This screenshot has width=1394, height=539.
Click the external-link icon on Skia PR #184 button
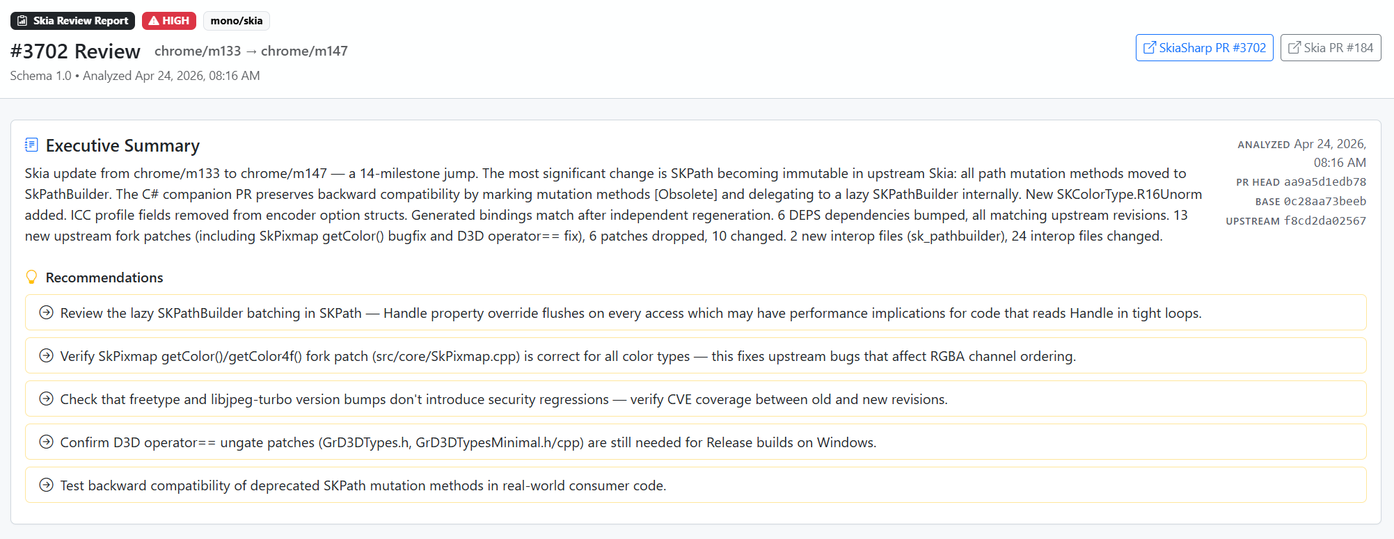[x=1294, y=48]
